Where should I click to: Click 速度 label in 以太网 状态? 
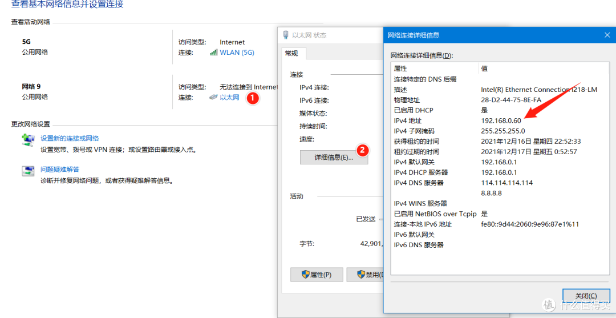306,139
